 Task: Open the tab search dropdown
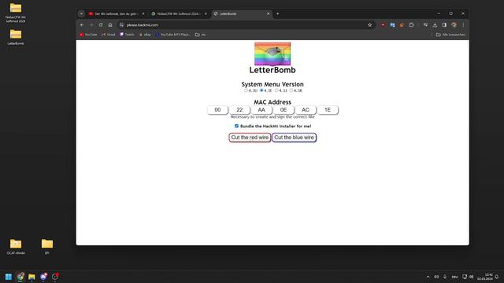[81, 14]
